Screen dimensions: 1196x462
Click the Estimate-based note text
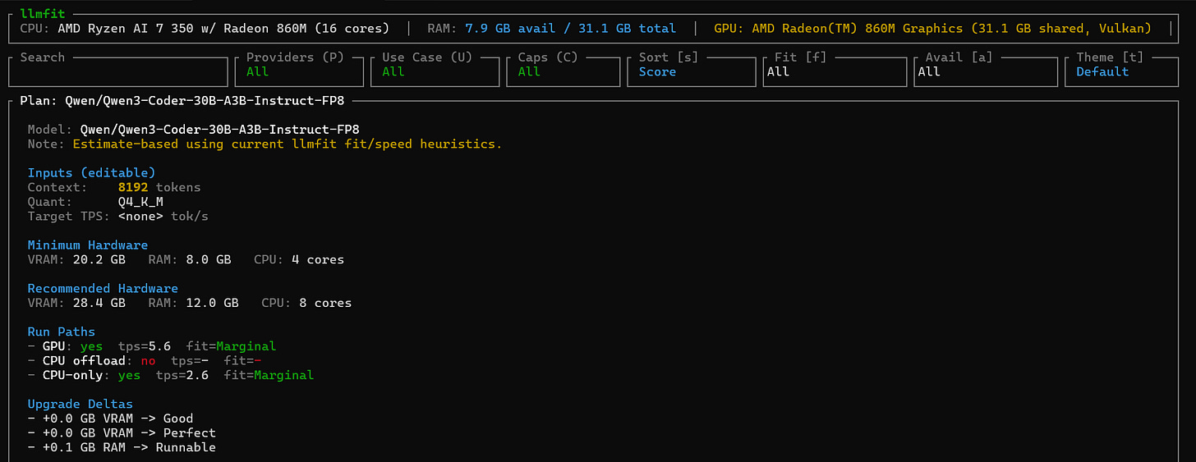[x=287, y=144]
